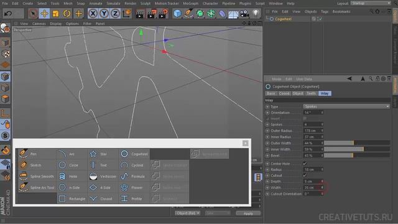Open the Simulate menu
This screenshot has width=398, height=224.
coord(113,4)
